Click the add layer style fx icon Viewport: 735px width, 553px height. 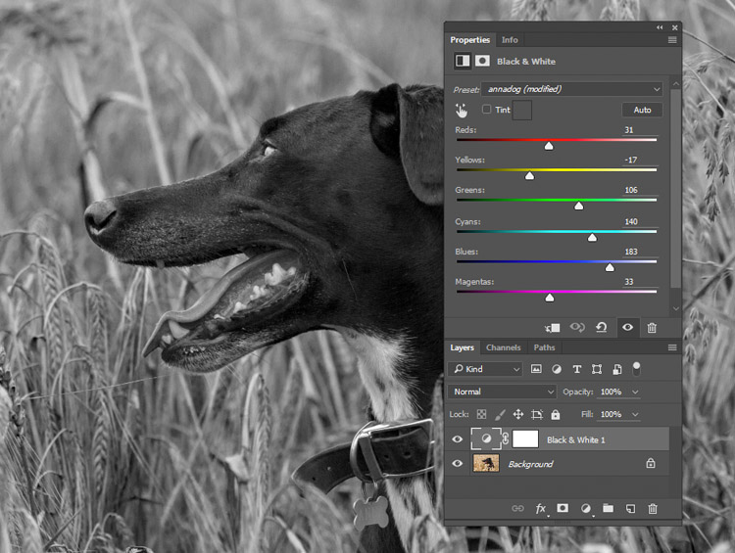click(540, 509)
